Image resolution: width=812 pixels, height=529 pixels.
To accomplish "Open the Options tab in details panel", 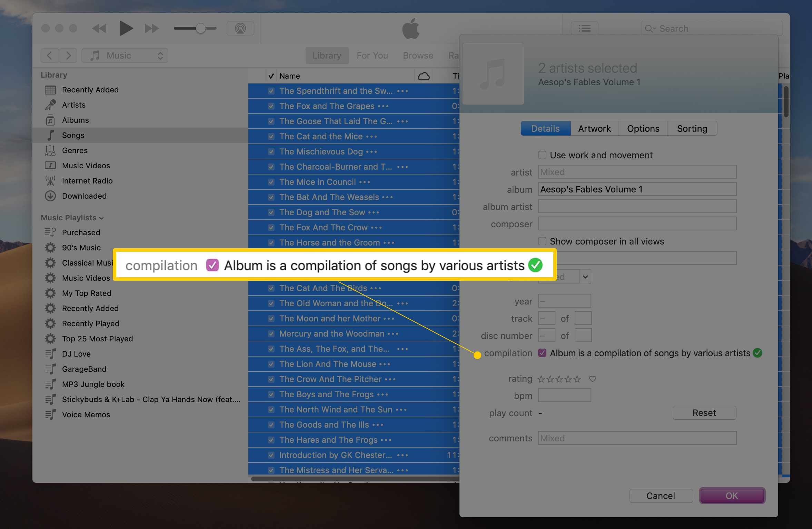I will tap(642, 128).
